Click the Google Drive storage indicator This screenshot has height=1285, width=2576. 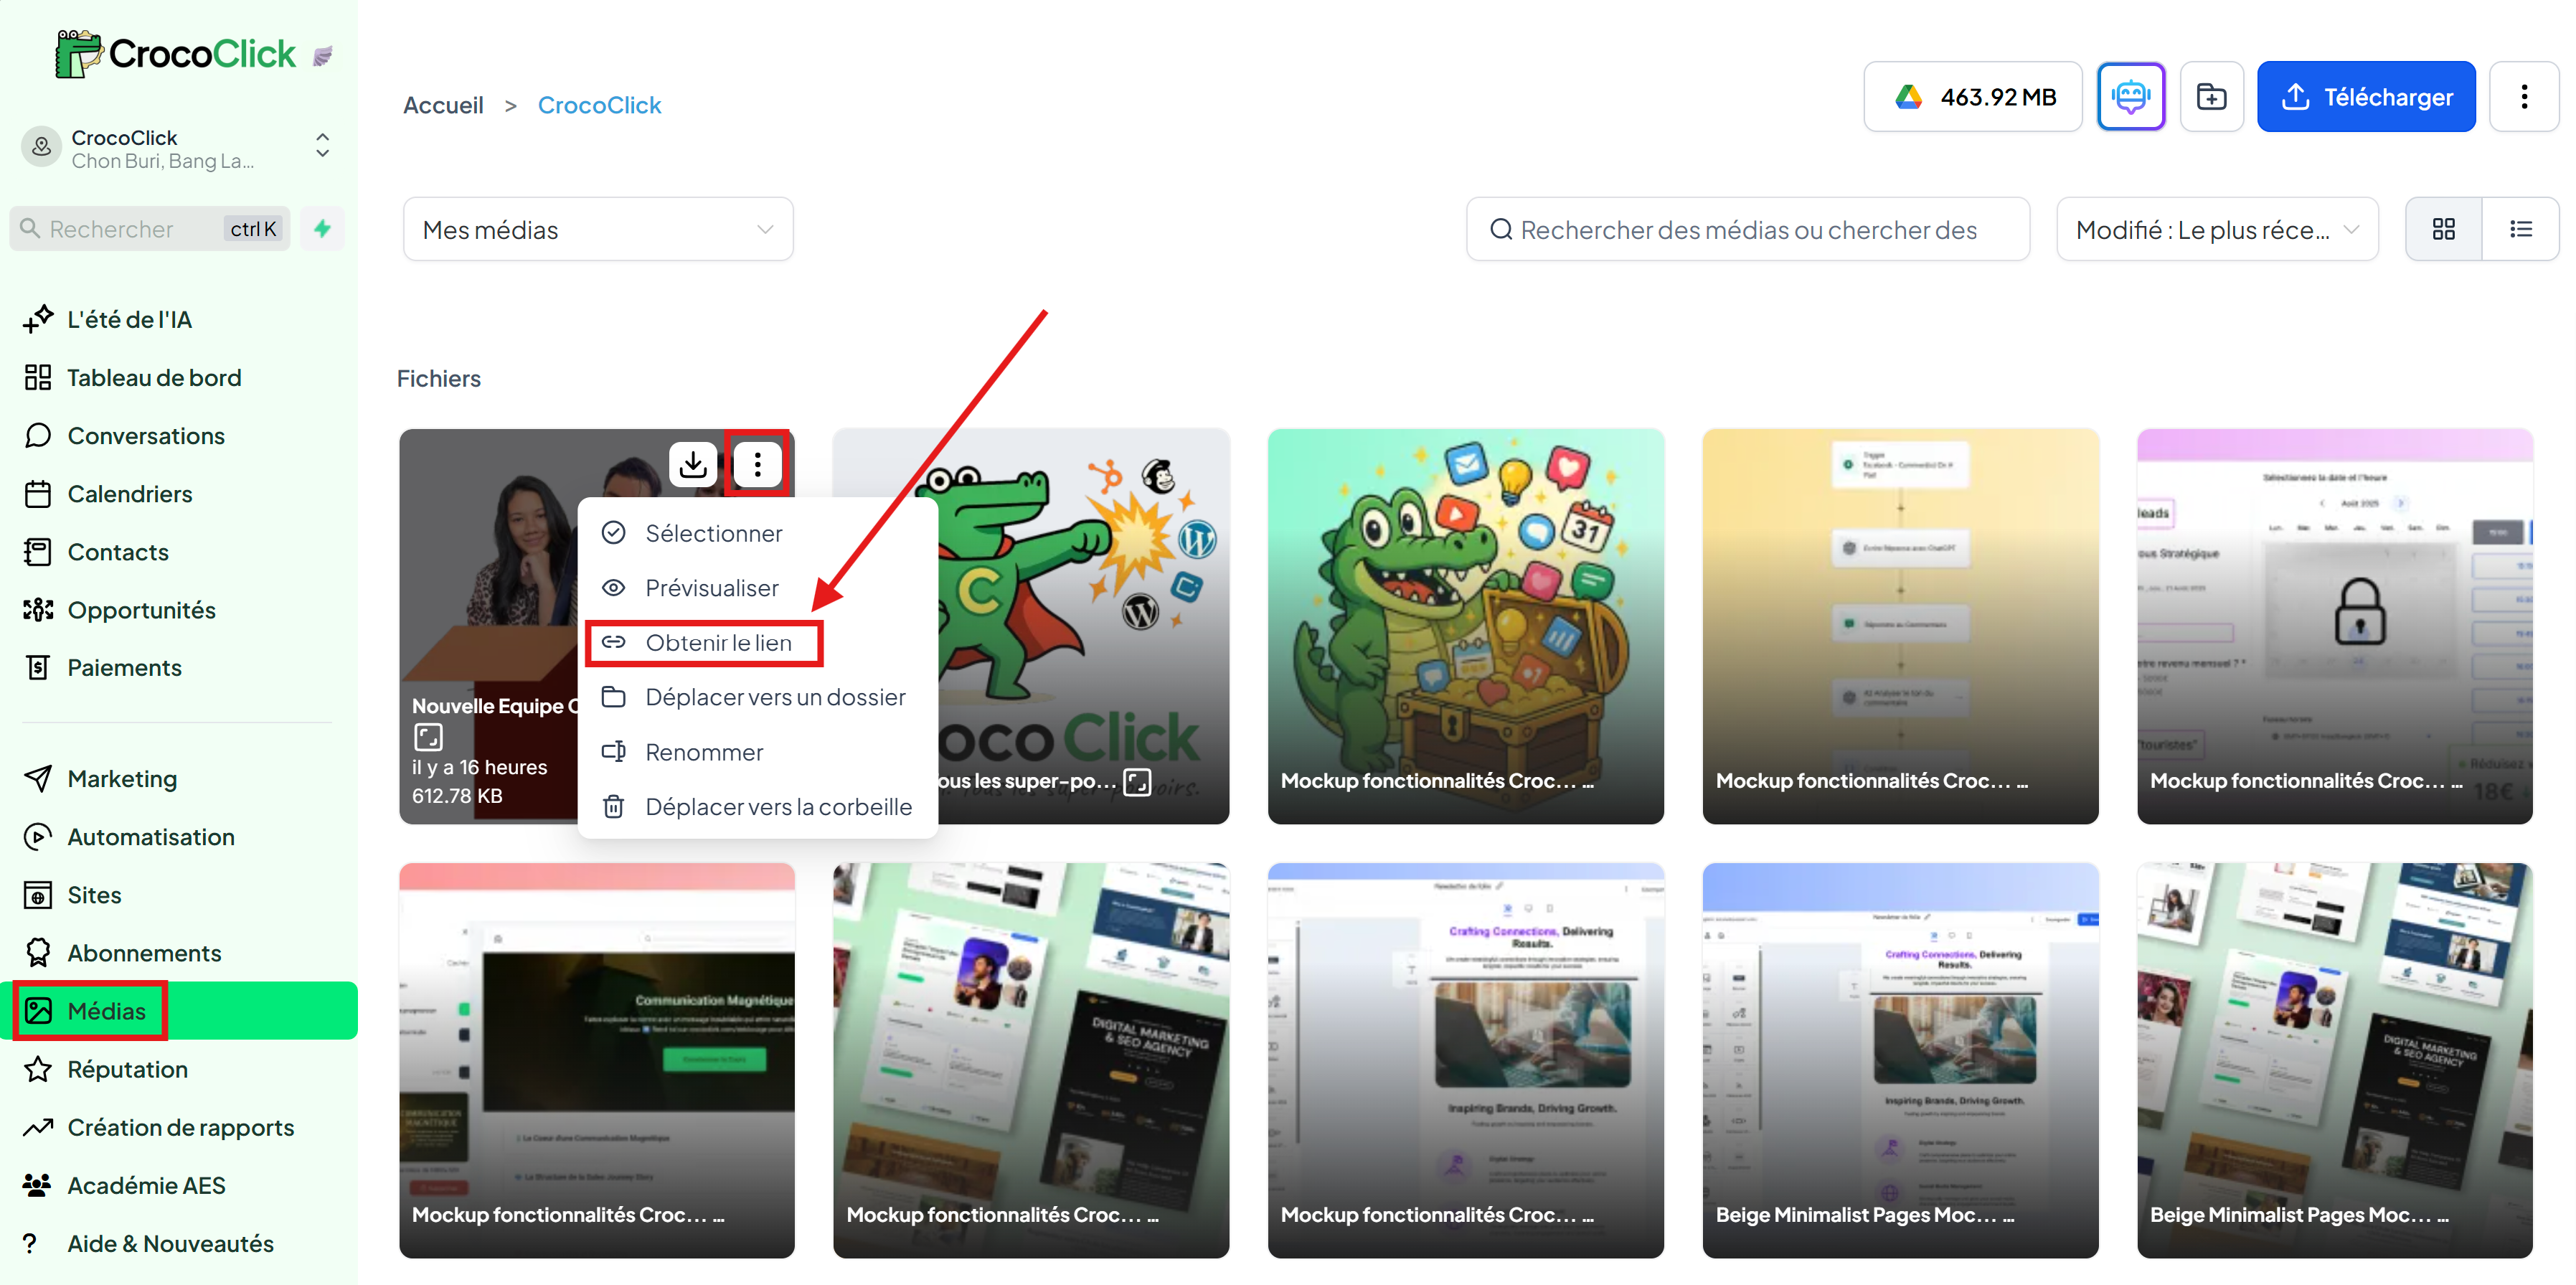coord(1972,96)
